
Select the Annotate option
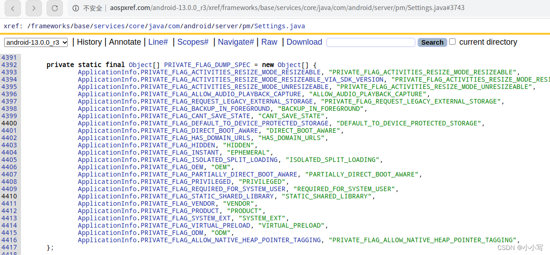pos(125,42)
